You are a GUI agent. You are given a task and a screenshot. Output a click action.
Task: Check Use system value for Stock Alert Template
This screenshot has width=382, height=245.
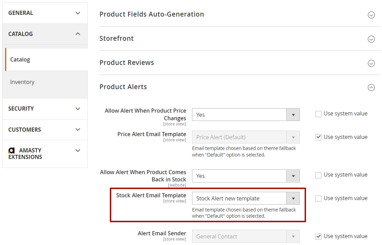318,199
